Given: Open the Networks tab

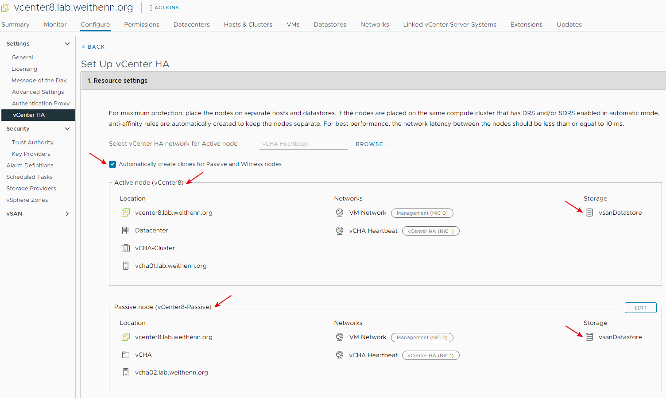Looking at the screenshot, I should tap(375, 24).
